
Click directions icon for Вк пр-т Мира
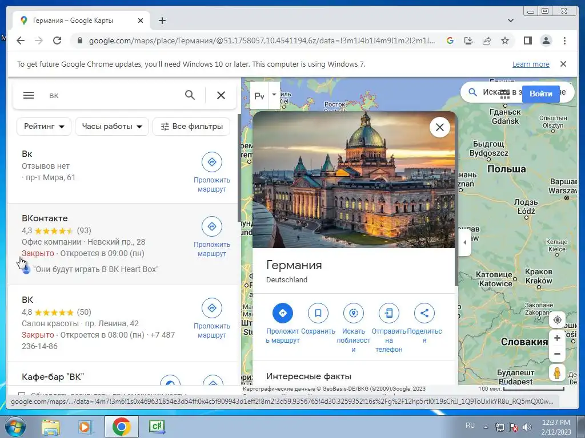212,162
